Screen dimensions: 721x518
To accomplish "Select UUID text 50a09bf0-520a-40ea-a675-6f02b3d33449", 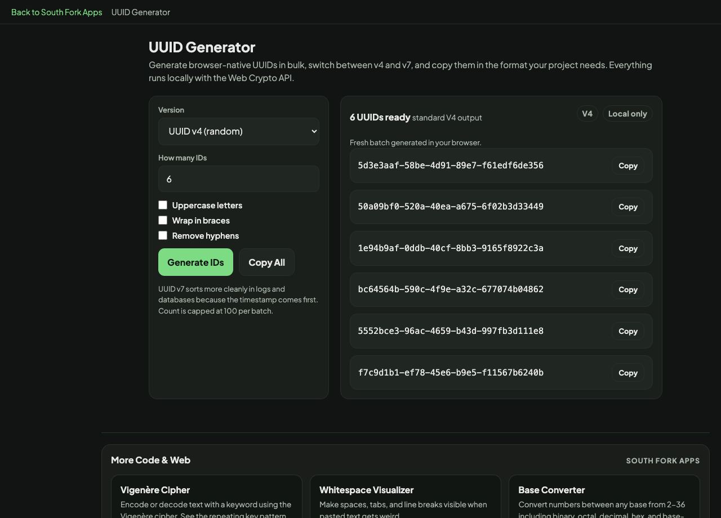I will 451,207.
